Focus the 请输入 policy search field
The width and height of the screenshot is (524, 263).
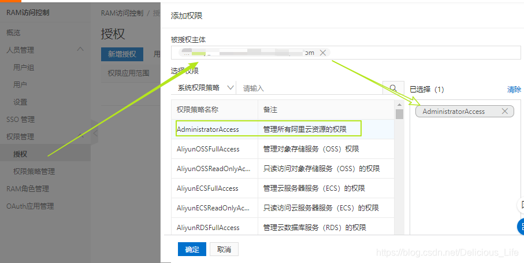click(309, 88)
